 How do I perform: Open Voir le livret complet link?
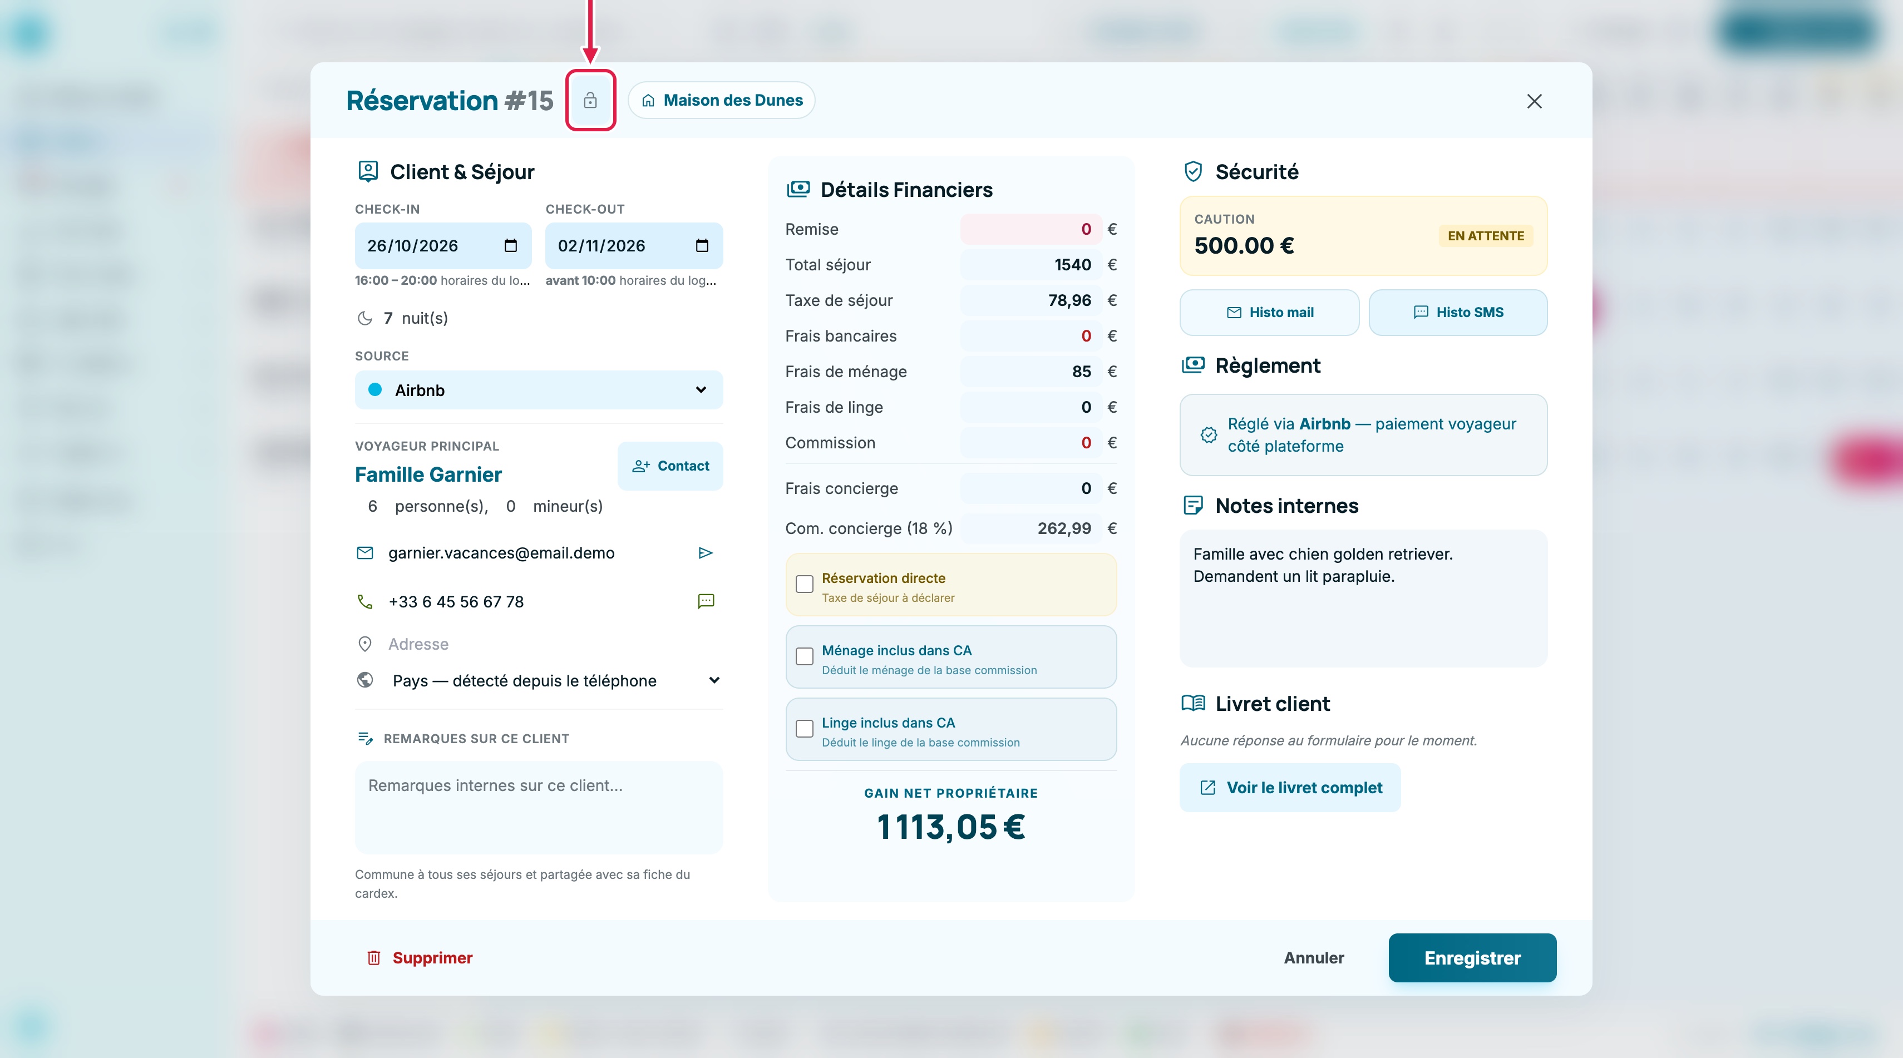coord(1290,788)
